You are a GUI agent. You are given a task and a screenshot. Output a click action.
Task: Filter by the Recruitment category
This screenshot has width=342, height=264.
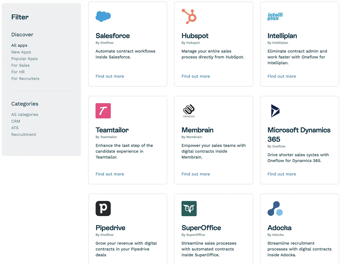coord(24,134)
